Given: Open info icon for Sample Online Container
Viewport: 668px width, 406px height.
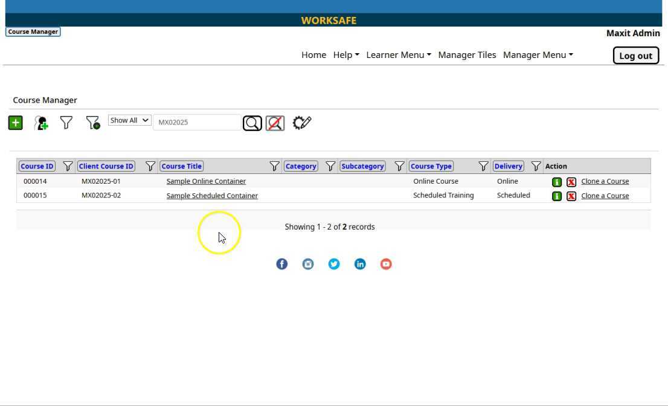Looking at the screenshot, I should click(557, 182).
